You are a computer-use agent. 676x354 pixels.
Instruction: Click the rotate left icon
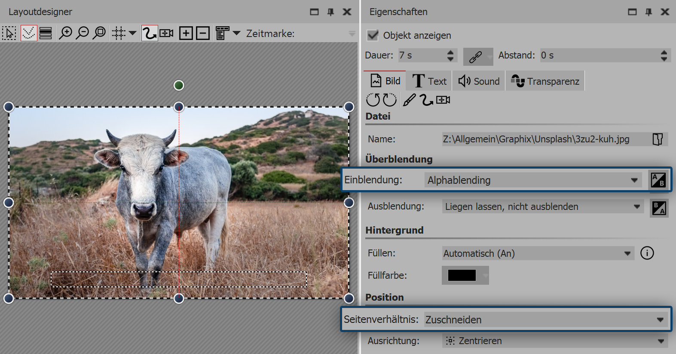pyautogui.click(x=373, y=100)
